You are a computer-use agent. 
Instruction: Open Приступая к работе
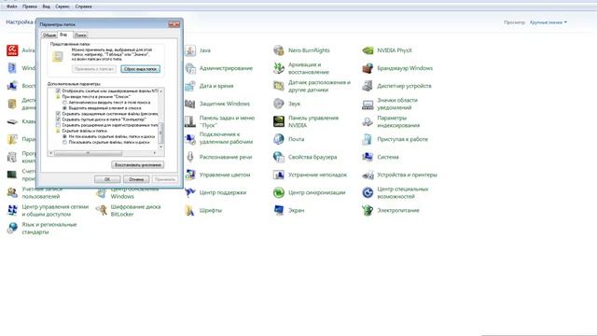click(396, 139)
